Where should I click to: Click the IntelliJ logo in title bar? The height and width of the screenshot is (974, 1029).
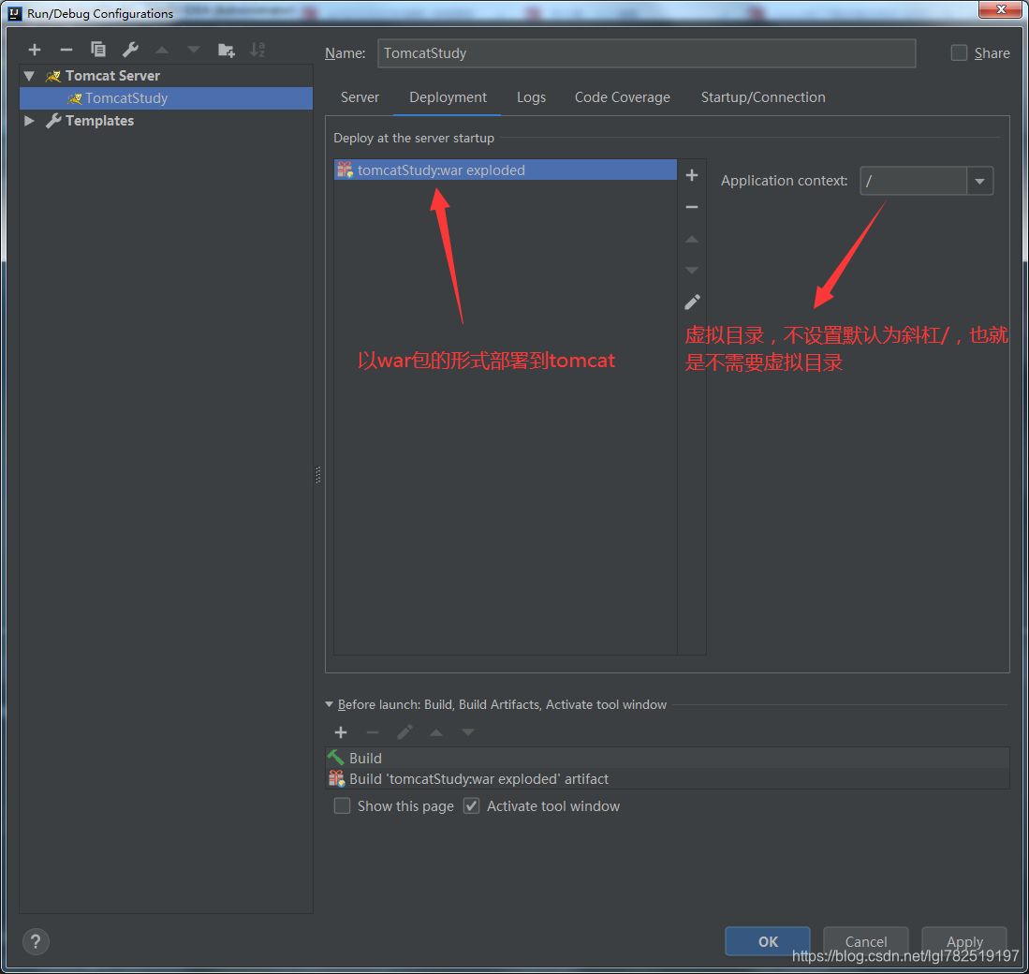[14, 13]
